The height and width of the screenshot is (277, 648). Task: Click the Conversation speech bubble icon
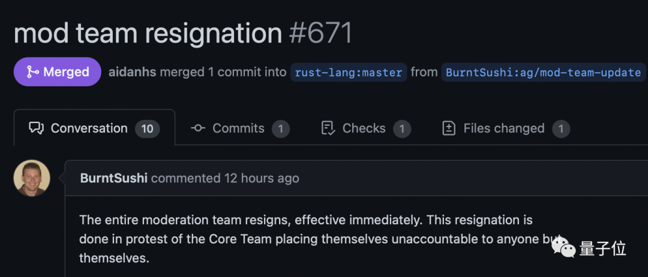click(37, 128)
